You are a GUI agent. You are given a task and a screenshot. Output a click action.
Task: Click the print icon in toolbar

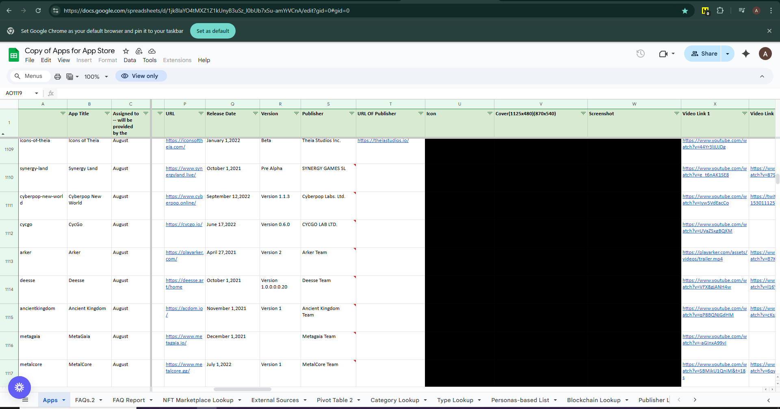[58, 76]
